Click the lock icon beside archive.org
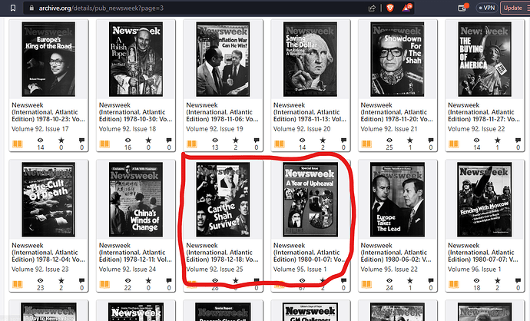 point(31,8)
